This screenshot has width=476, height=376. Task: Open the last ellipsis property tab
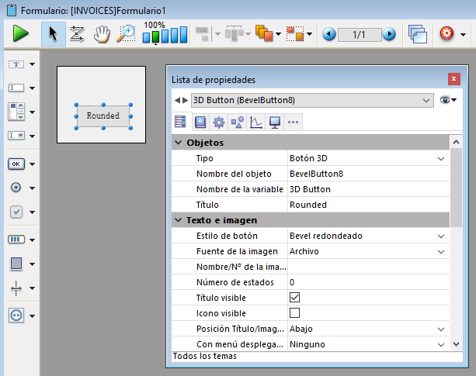point(293,122)
